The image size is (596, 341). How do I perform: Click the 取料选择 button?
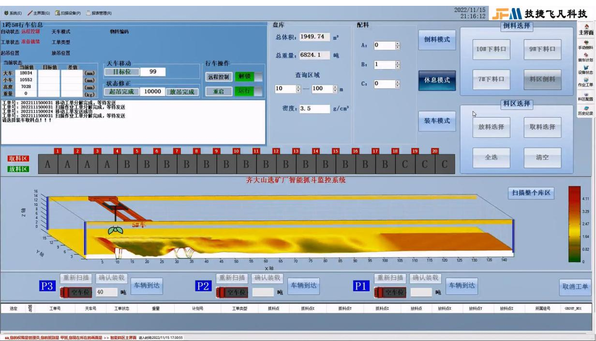coord(542,127)
